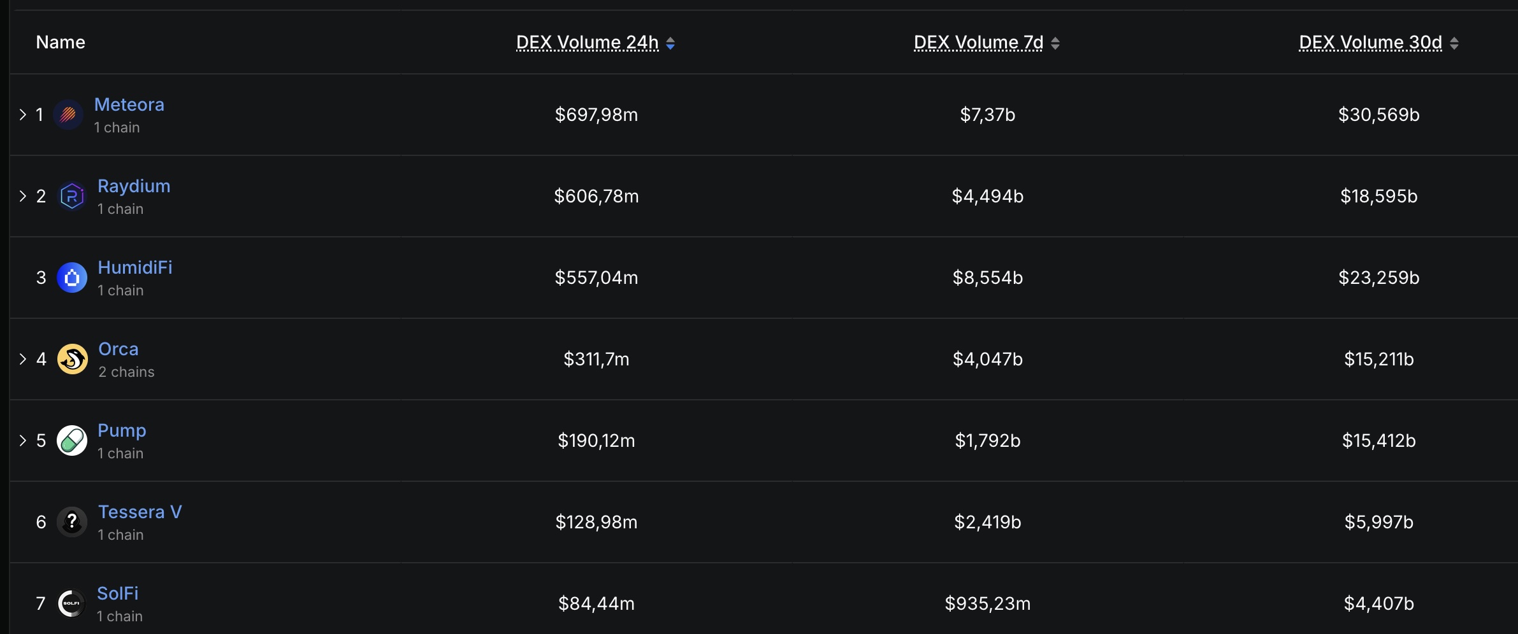Click the Name column header

coord(61,42)
